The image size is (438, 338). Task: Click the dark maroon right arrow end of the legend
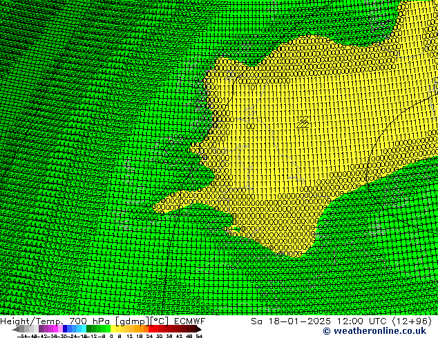(198, 329)
